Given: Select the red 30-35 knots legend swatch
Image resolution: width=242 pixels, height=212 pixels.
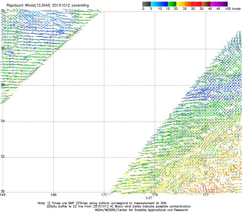Looking at the screenshot, I should (x=198, y=4).
